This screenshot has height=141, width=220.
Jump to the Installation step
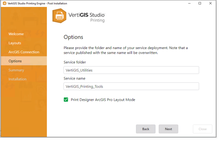pos(17,79)
